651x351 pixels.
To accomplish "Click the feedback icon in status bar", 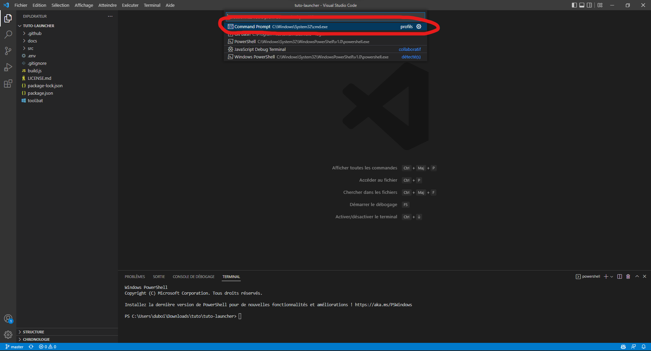I will (633, 347).
